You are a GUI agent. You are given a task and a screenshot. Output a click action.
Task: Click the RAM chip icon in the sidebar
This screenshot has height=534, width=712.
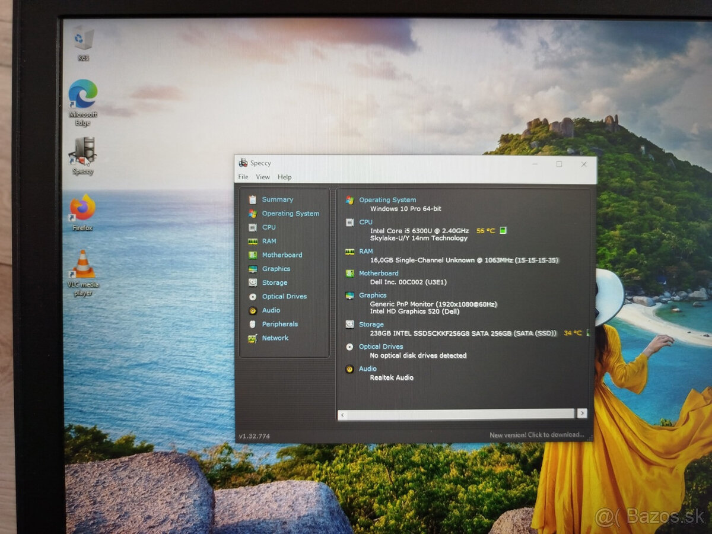coord(253,241)
